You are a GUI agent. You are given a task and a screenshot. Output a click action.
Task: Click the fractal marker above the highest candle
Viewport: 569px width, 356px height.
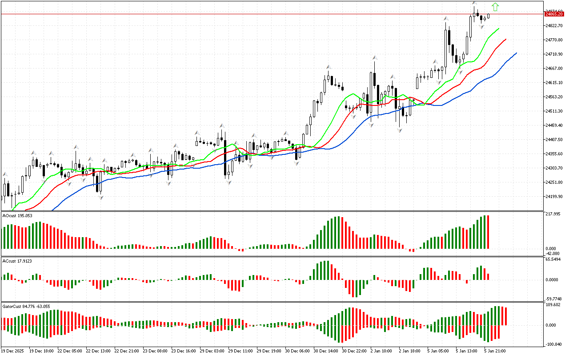(475, 4)
